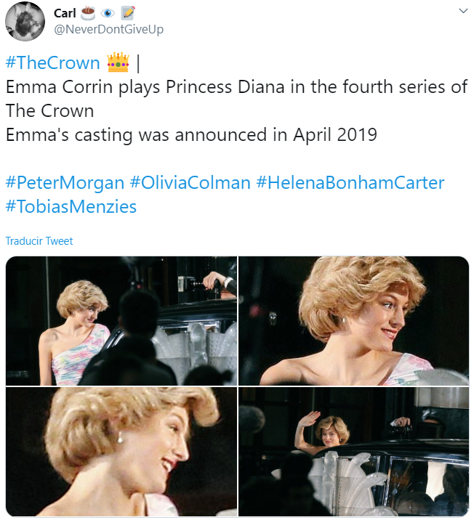This screenshot has width=474, height=520.
Task: Enlarge the top-right close-up profile photo
Action: click(354, 321)
